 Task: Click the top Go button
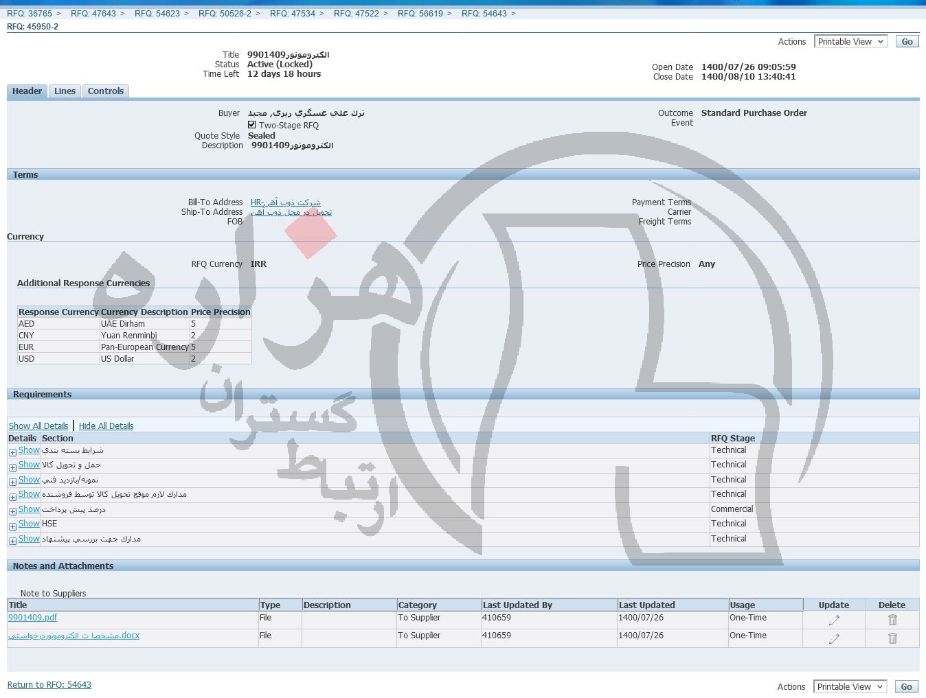907,42
